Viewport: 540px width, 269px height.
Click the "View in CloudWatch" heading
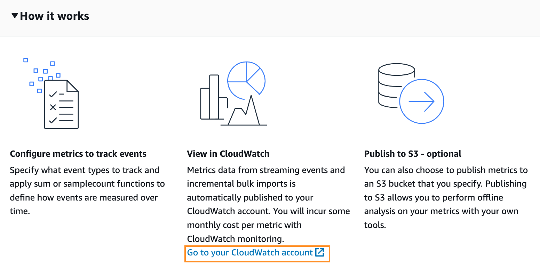point(228,154)
